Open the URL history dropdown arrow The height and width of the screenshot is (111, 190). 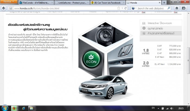[x=122, y=8]
